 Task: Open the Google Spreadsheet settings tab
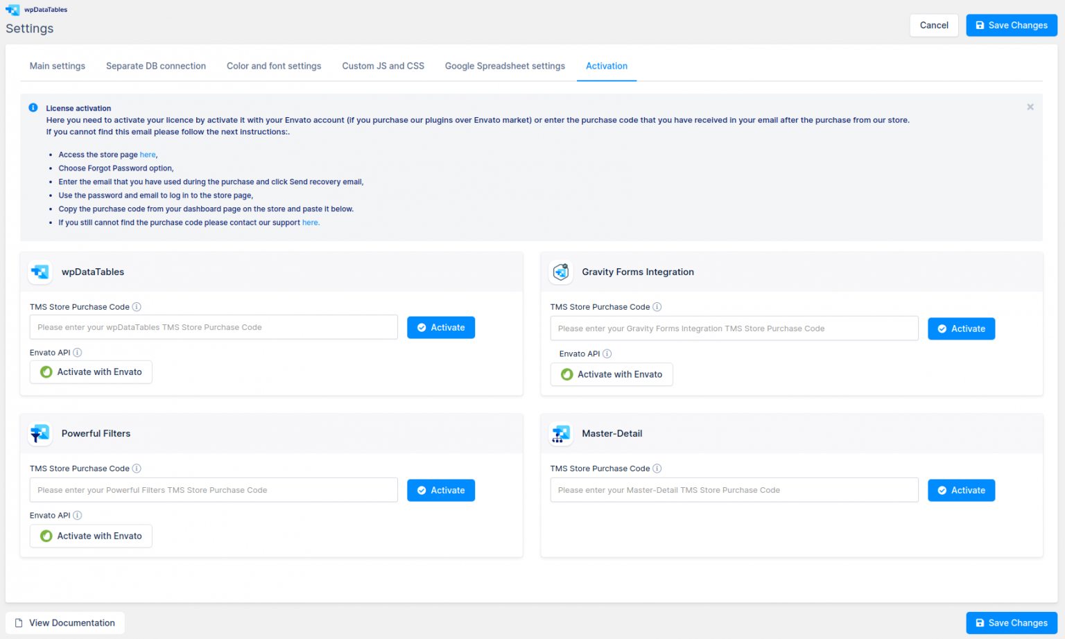point(505,66)
